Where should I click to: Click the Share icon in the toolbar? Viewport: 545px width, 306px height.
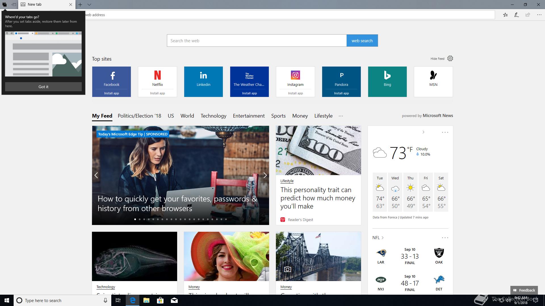[528, 15]
